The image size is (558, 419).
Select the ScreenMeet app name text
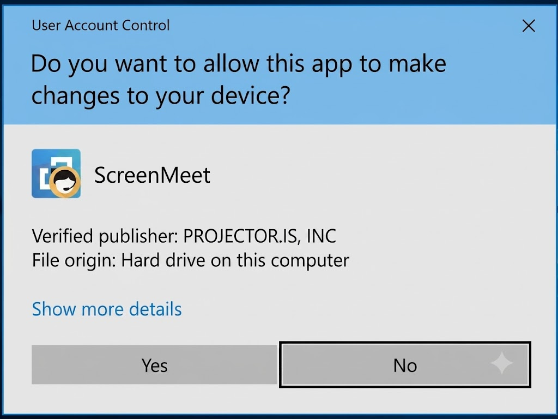(x=153, y=175)
